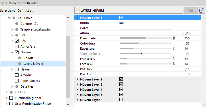The image size is (206, 107).
Task: Click the Escala O-E slider
Action: tap(145, 64)
